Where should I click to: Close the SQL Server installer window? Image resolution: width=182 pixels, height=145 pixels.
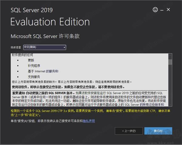(x=168, y=9)
